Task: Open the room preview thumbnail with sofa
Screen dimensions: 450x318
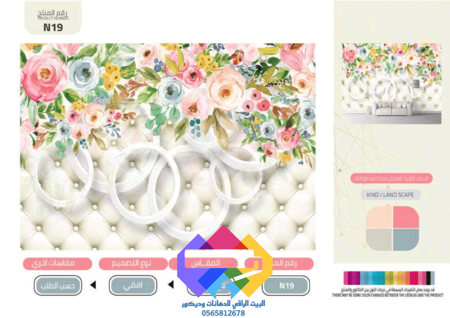Action: pos(392,84)
